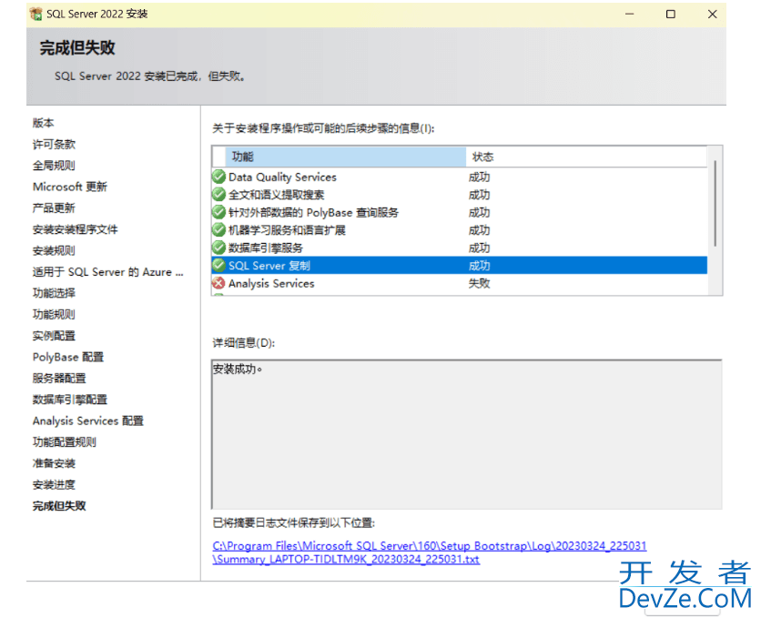This screenshot has height=618, width=761.
Task: Select the Analysis Services failed row
Action: click(459, 283)
